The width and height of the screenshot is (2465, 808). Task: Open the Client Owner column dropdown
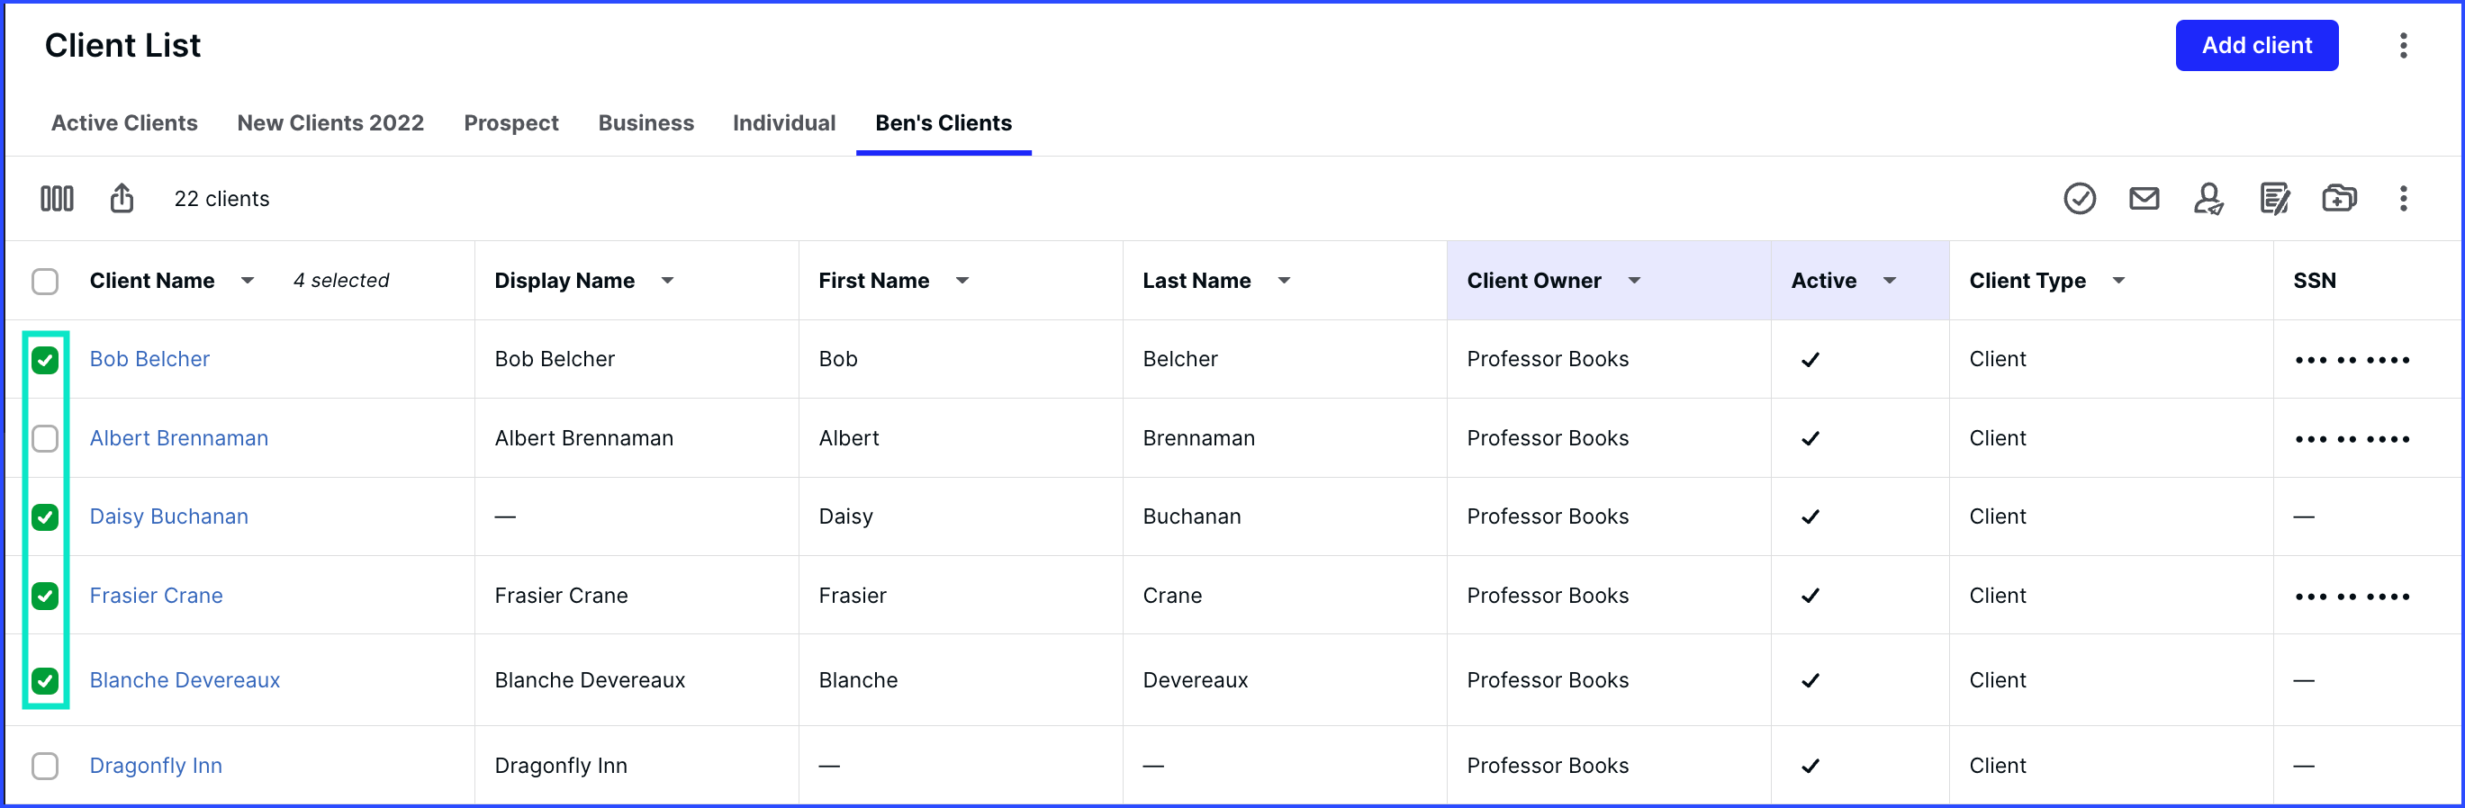click(x=1634, y=281)
